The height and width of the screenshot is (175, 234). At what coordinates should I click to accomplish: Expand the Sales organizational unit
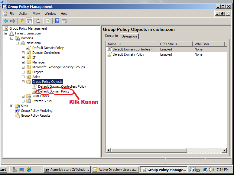point(23,77)
